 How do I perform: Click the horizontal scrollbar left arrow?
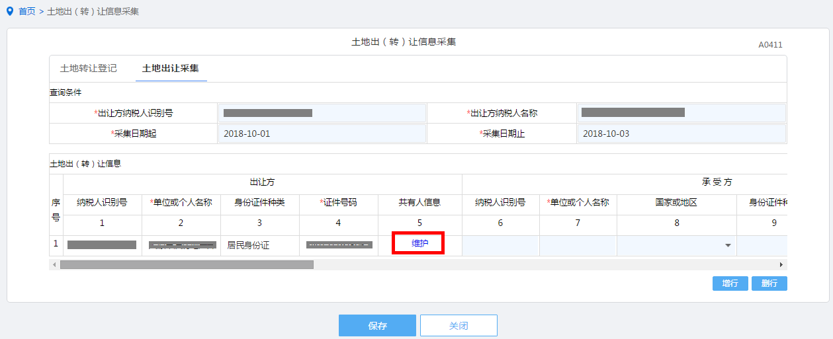[x=54, y=264]
